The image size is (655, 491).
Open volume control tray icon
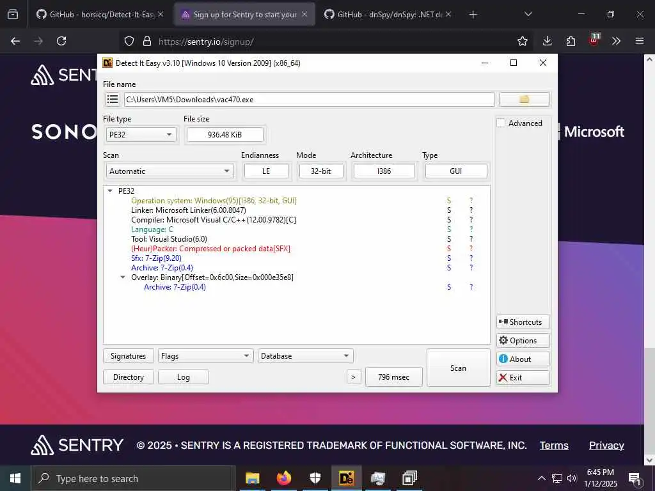pos(572,478)
